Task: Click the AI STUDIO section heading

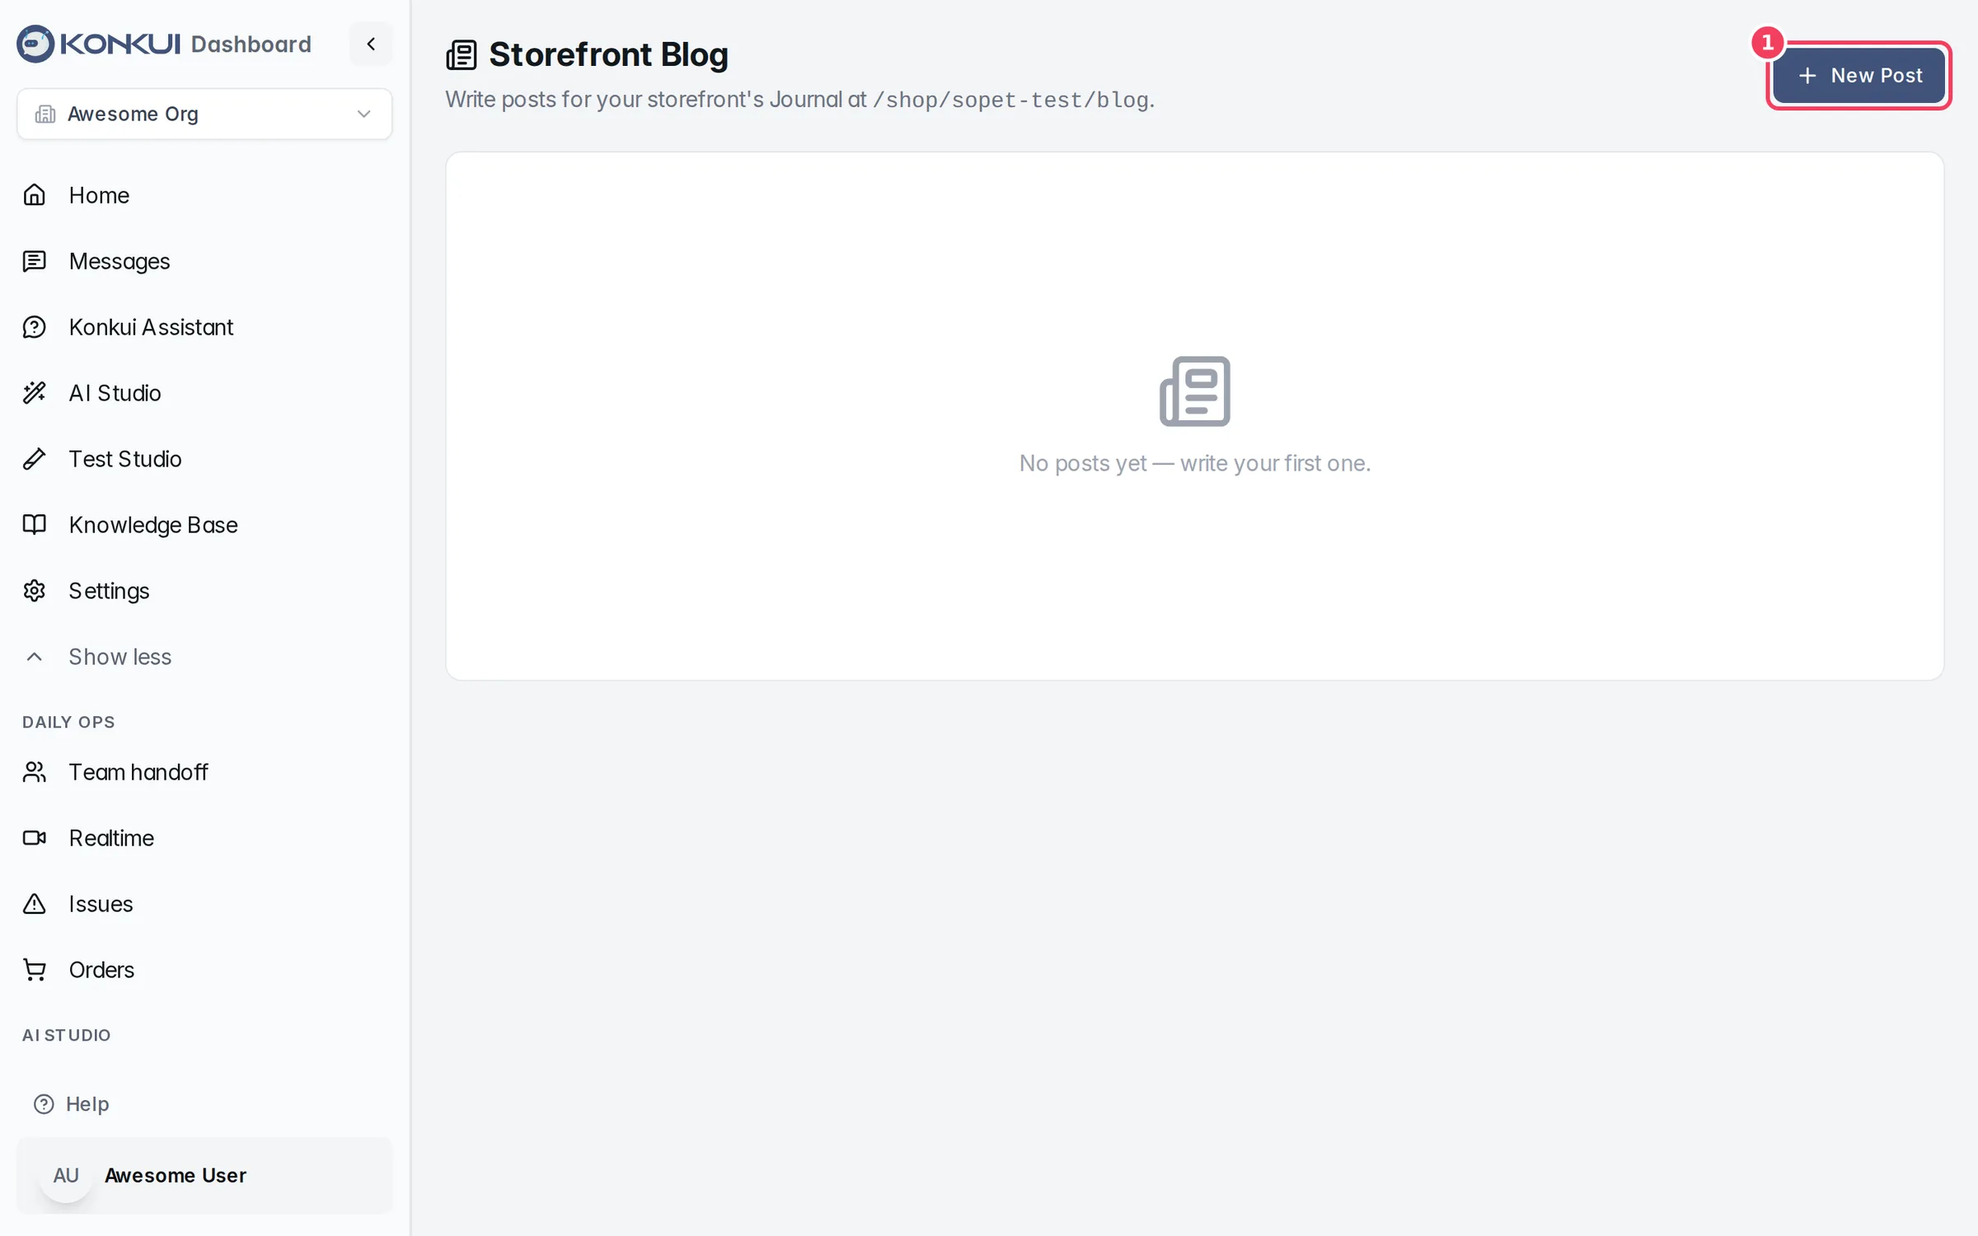Action: (x=67, y=1035)
